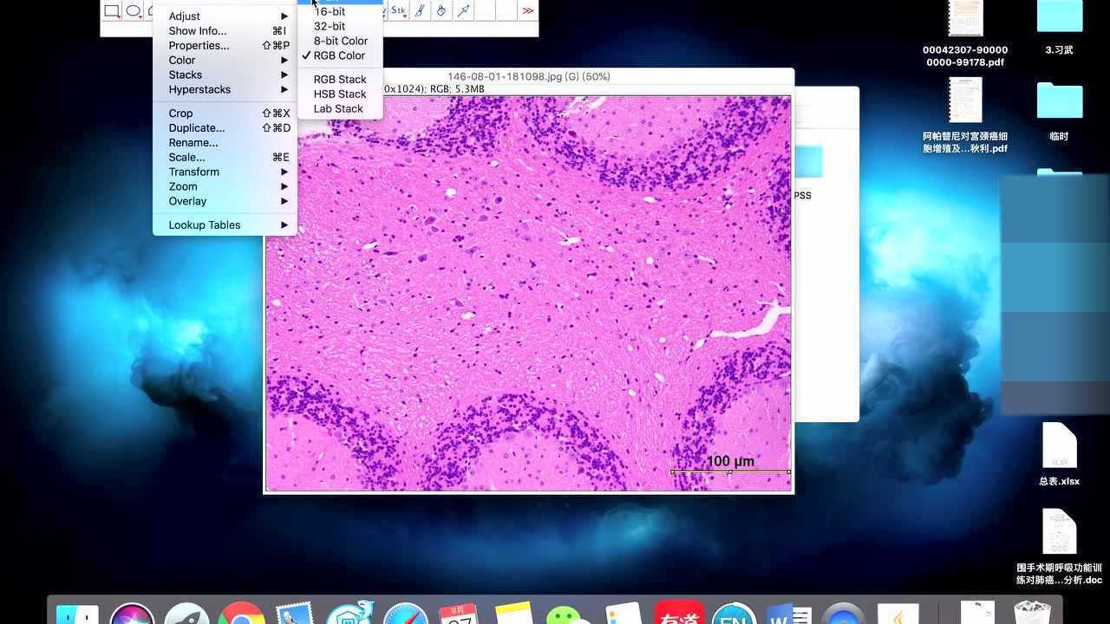The image size is (1110, 624).
Task: Select Rename from the menu
Action: coord(193,142)
